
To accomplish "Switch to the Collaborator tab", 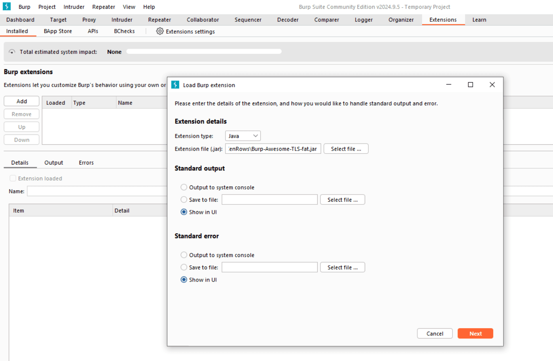I will tap(203, 20).
